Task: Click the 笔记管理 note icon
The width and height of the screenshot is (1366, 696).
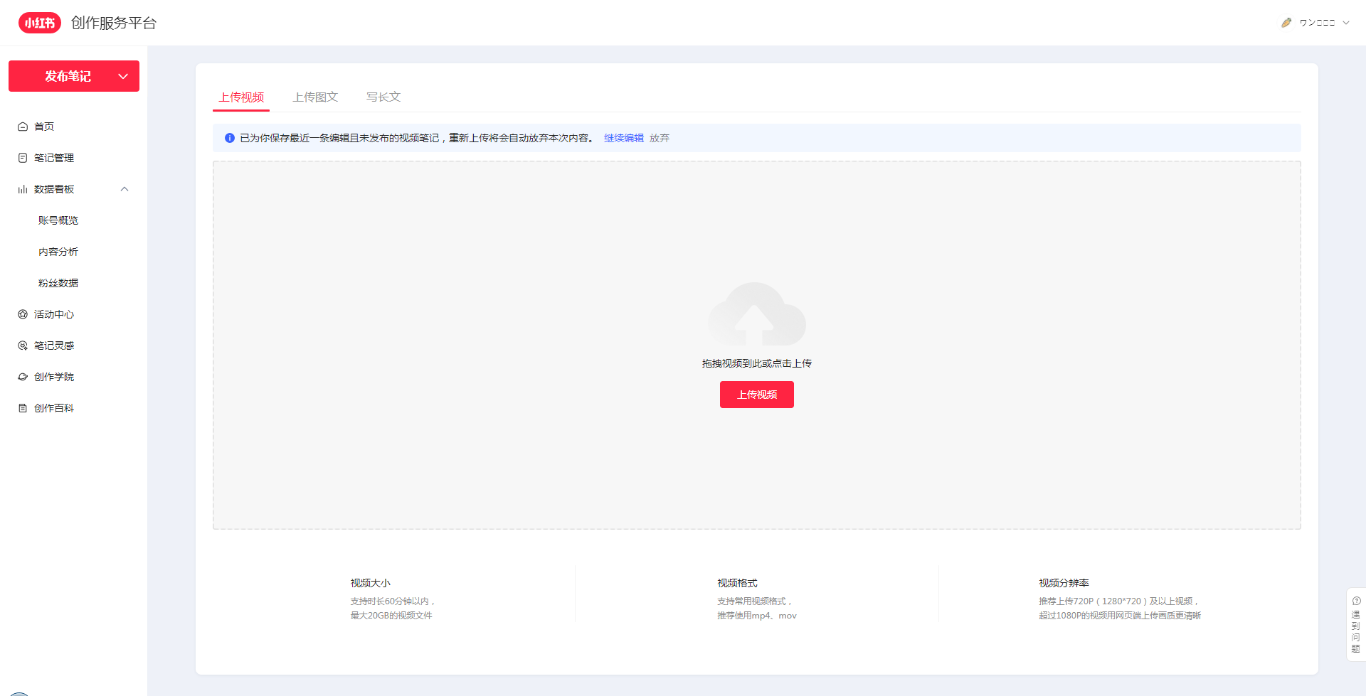Action: point(23,158)
